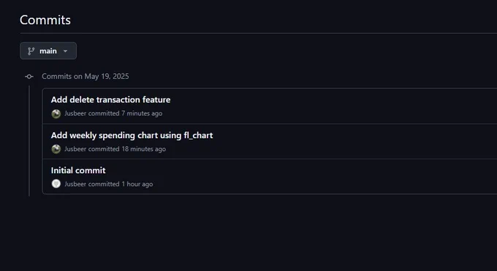Click the commit node icon beside date

click(x=29, y=77)
